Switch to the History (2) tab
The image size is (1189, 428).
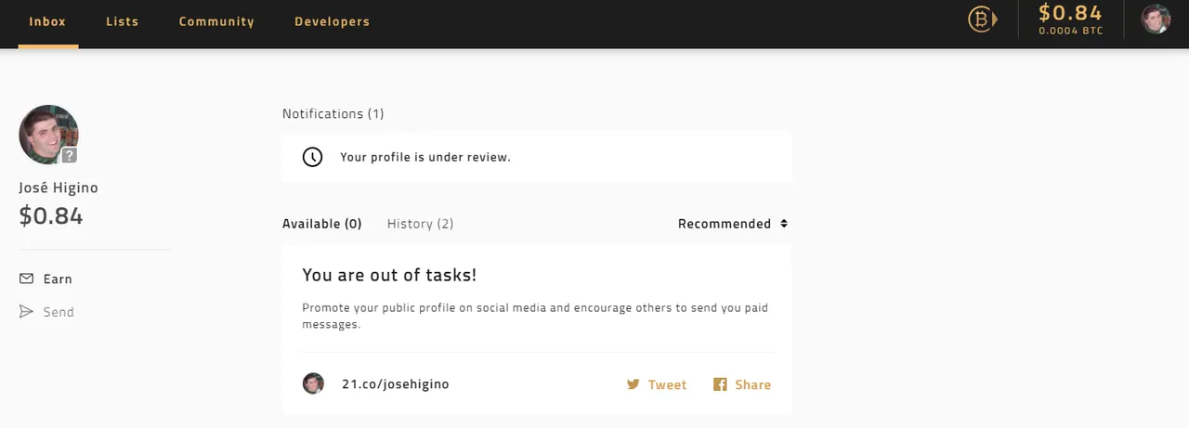click(x=420, y=224)
